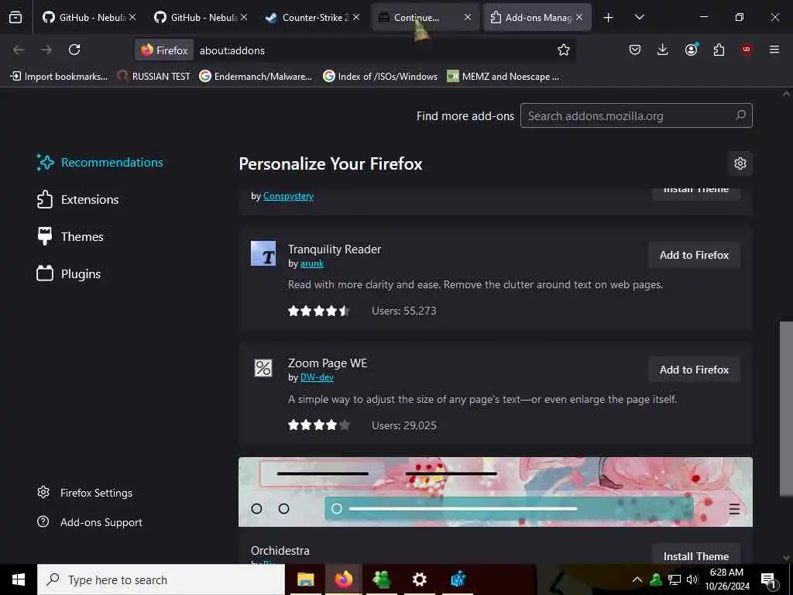Click the Tranquility Reader add-on icon
The image size is (793, 595).
click(263, 253)
